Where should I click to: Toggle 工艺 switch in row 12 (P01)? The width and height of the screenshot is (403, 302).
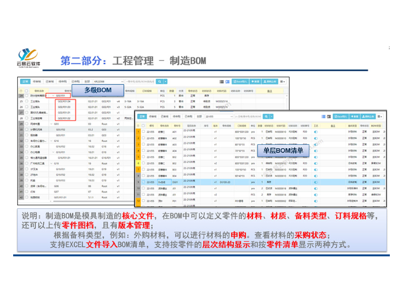pyautogui.click(x=316, y=201)
